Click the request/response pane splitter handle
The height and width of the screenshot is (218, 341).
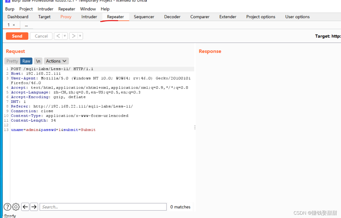point(195,127)
